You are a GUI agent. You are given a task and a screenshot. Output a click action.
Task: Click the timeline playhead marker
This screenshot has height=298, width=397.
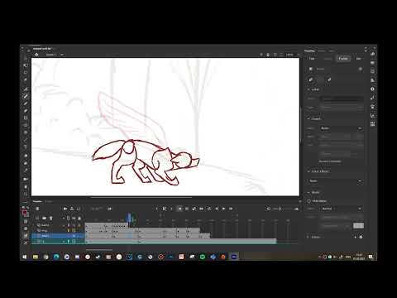click(129, 217)
